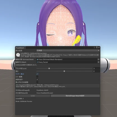
Task: Open object picker for Face Skinned Mesh Renderer
Action: point(99,59)
